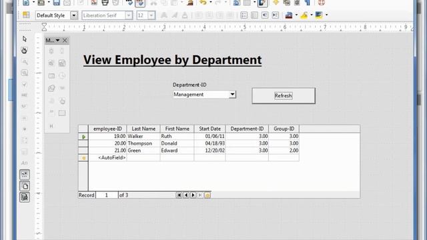Open the font color dropdown arrow

[x=296, y=15]
